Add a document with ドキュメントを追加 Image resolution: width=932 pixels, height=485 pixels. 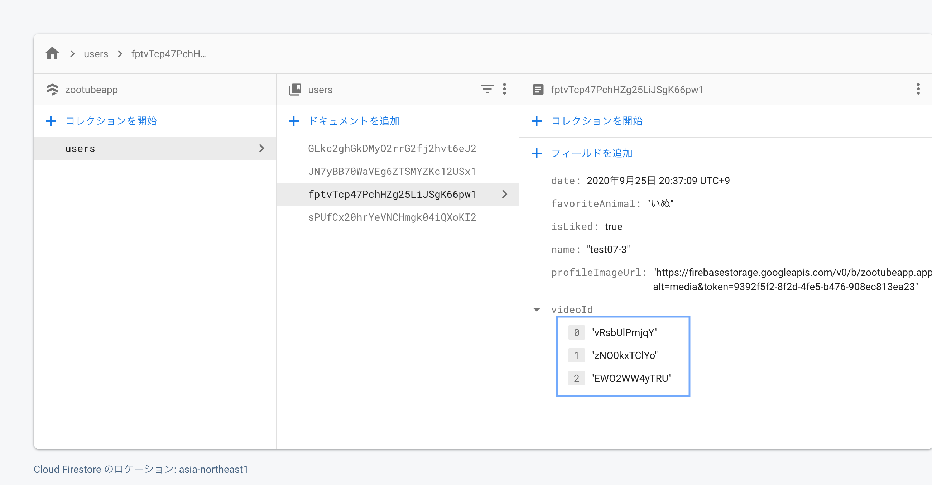coord(354,121)
